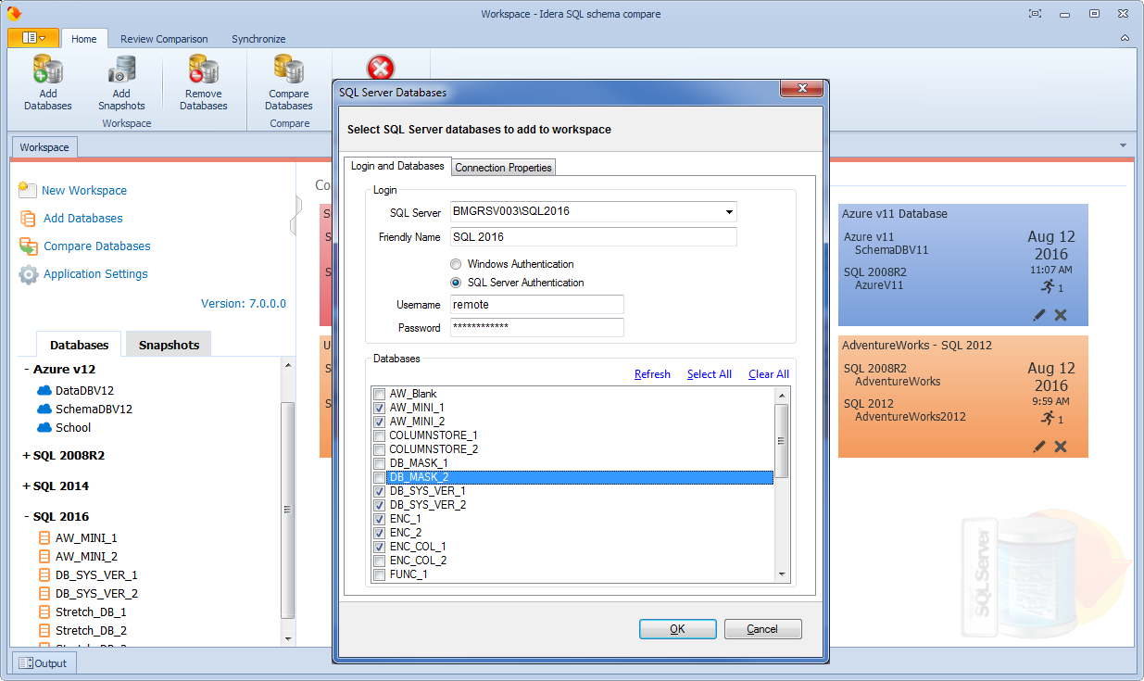The height and width of the screenshot is (681, 1144).
Task: Open the SQL Server dropdown list
Action: (730, 212)
